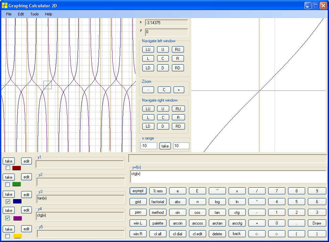Insert the pi constant
Image resolution: width=329 pixels, height=242 pixels.
[x=197, y=202]
